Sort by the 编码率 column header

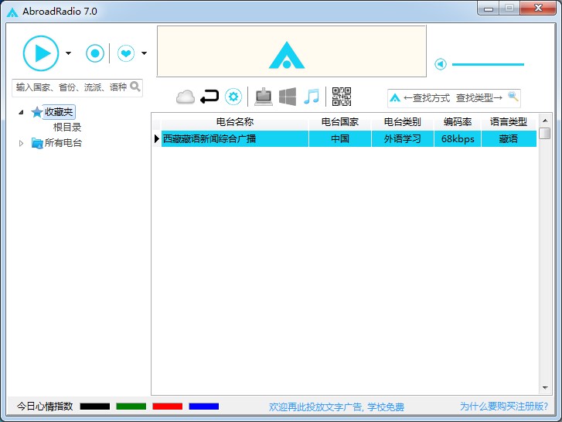(x=458, y=122)
